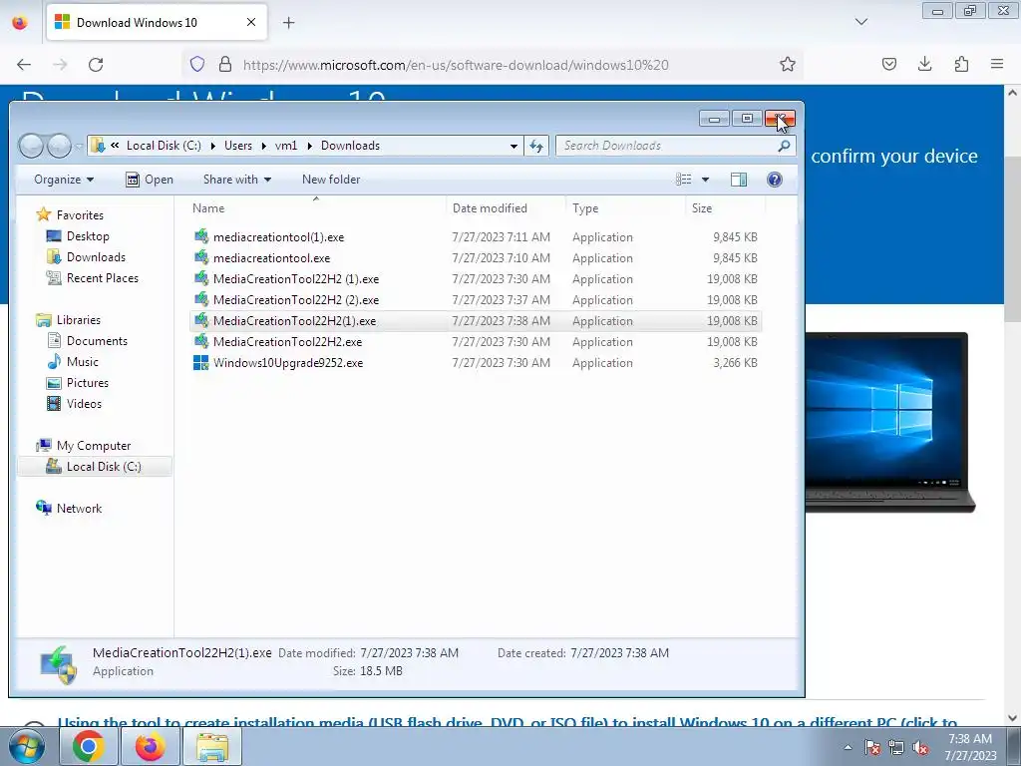Open the view options dropdown arrow

tap(705, 180)
